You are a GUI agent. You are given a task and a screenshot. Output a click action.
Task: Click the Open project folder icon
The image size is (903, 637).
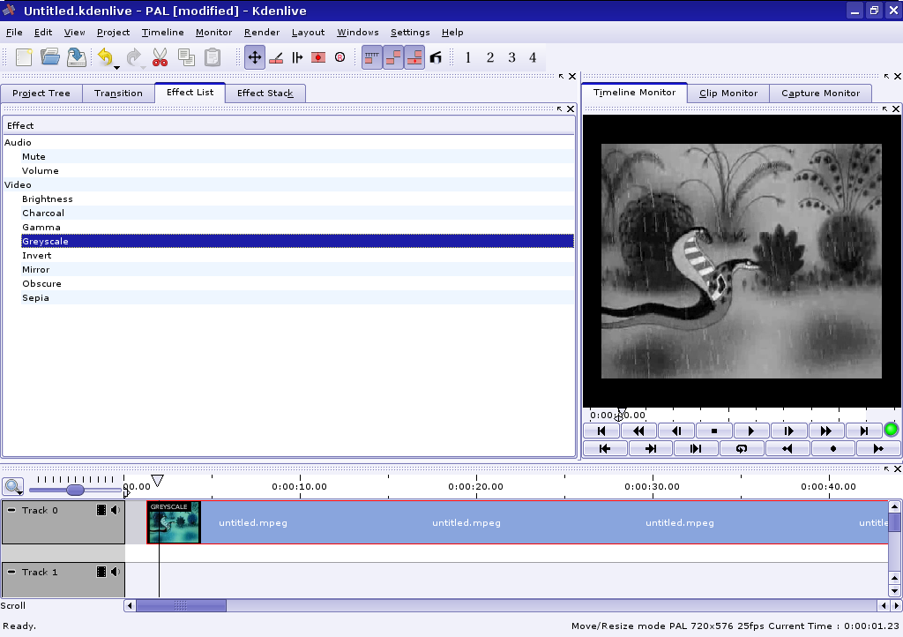pyautogui.click(x=50, y=58)
